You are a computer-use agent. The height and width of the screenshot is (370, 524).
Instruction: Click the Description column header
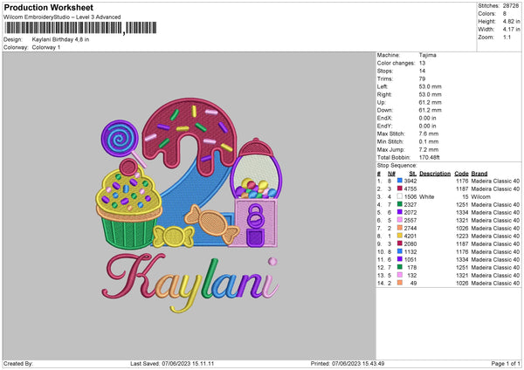(435, 173)
